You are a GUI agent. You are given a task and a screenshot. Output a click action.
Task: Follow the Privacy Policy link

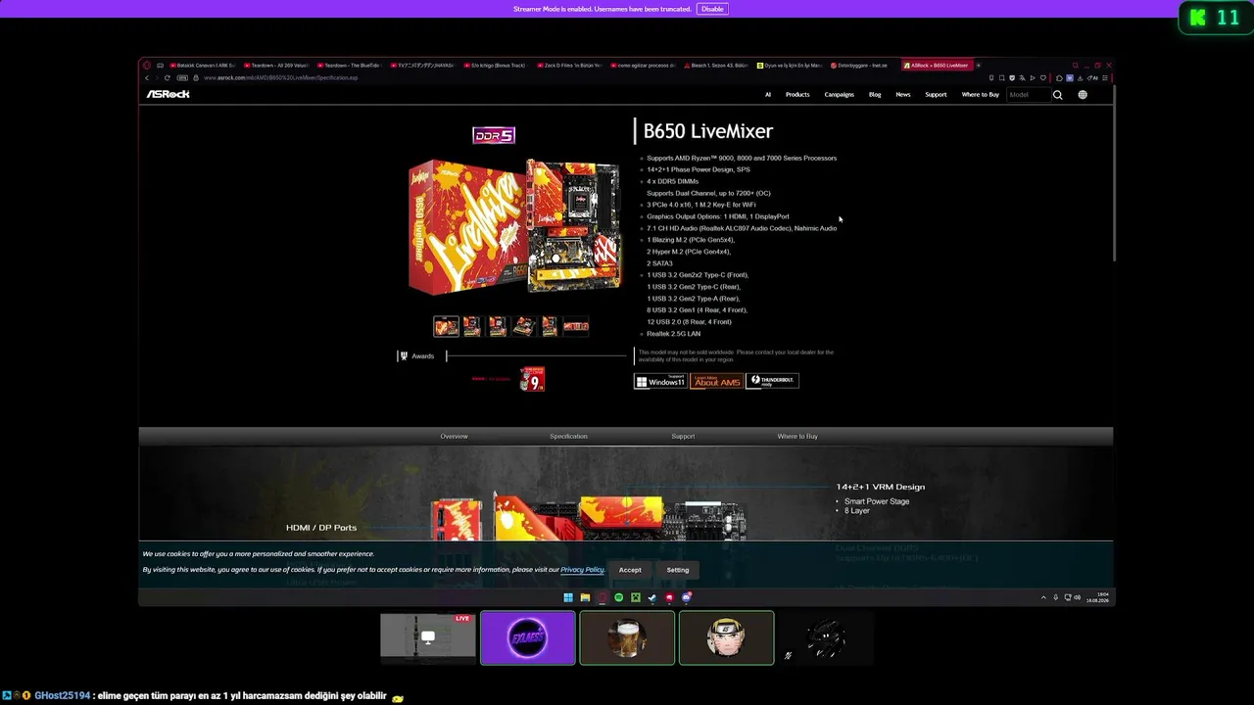click(582, 570)
